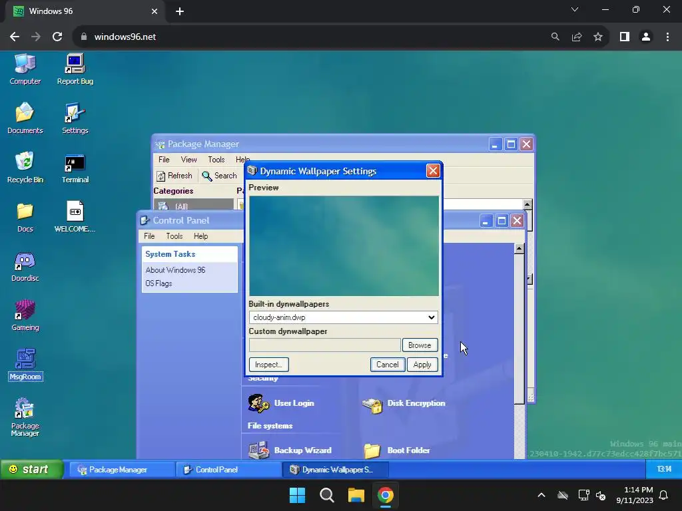
Task: Open the Docs folder icon
Action: click(x=25, y=218)
